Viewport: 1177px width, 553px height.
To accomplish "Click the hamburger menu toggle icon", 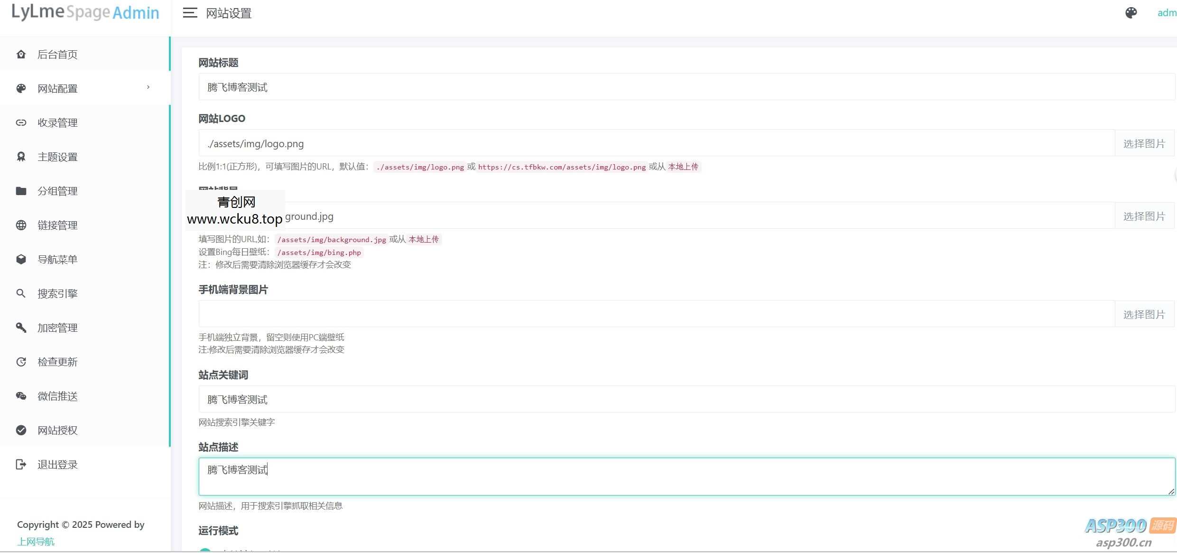I will pyautogui.click(x=190, y=13).
